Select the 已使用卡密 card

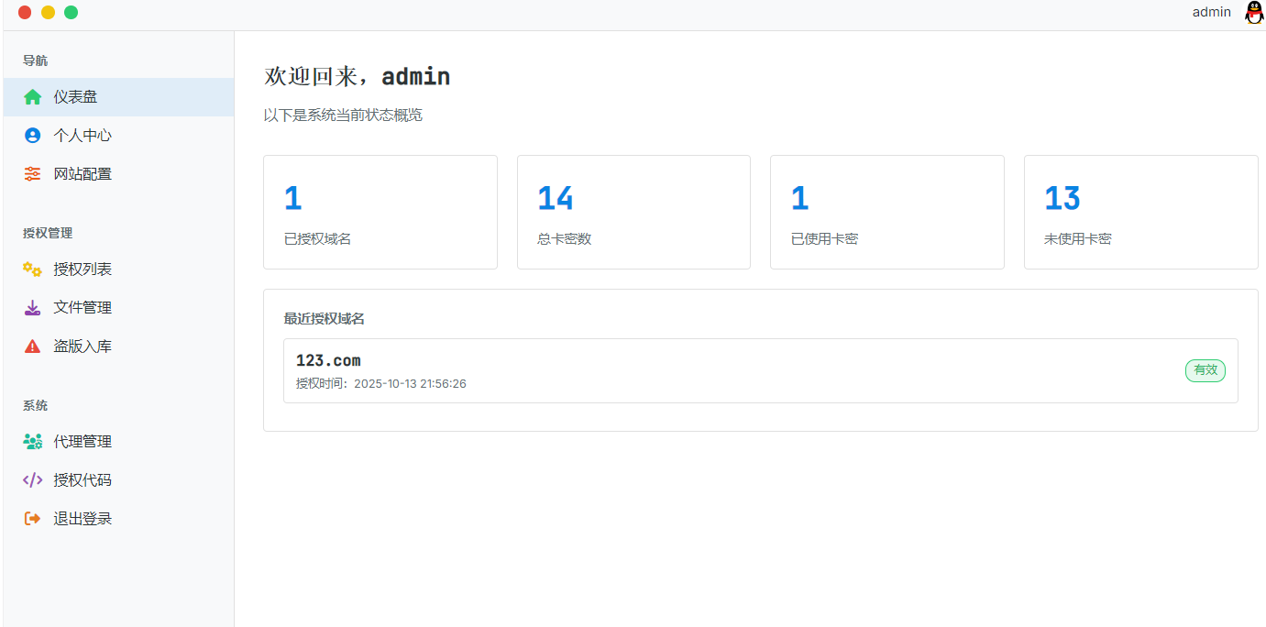pos(886,212)
